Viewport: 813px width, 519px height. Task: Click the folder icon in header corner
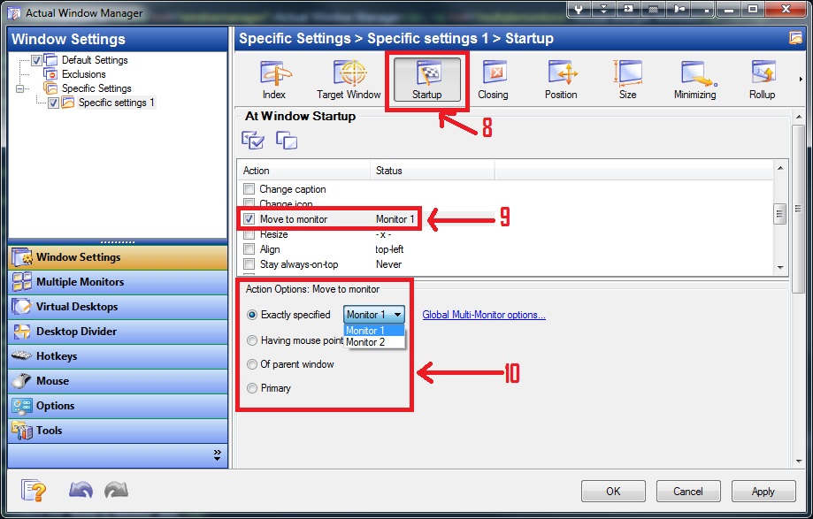tap(795, 38)
